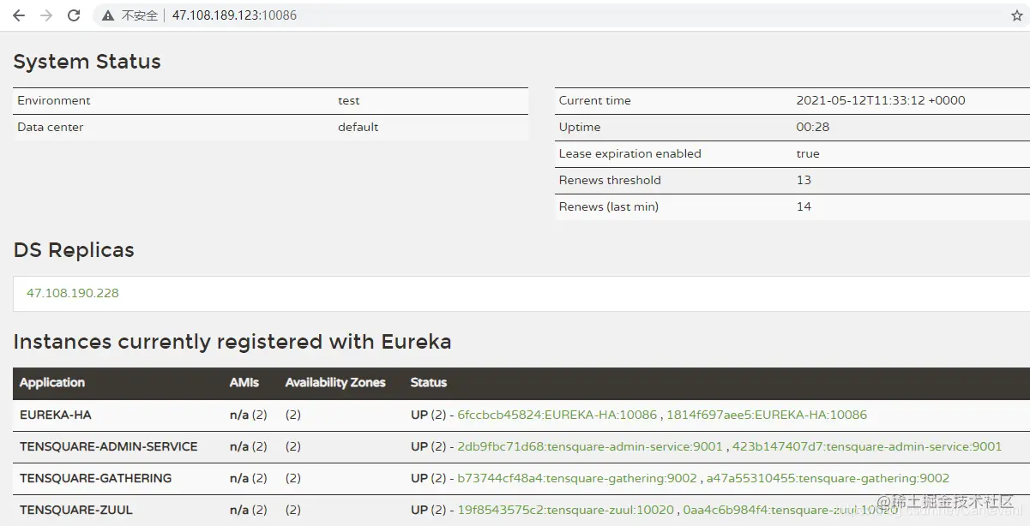Screen dimensions: 1030x526
Task: Select the environment value test
Action: pos(349,100)
